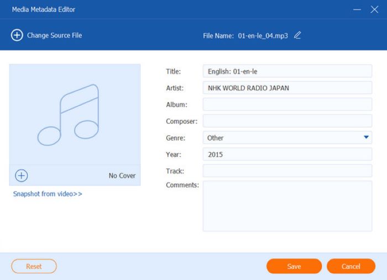Minimize the Media Metadata Editor window
387x280 pixels.
357,9
